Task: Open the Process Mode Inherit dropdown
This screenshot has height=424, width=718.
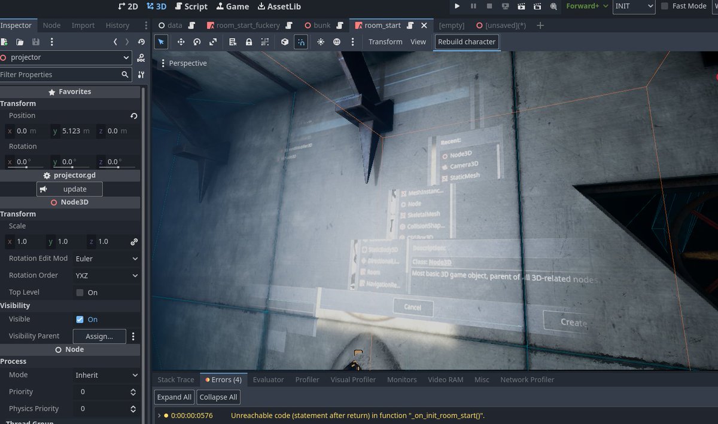Action: pyautogui.click(x=107, y=375)
